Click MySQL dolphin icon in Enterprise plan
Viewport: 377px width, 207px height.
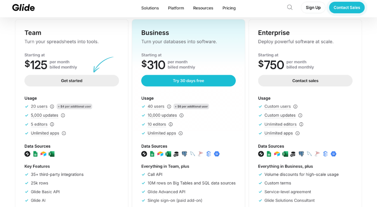click(x=310, y=154)
